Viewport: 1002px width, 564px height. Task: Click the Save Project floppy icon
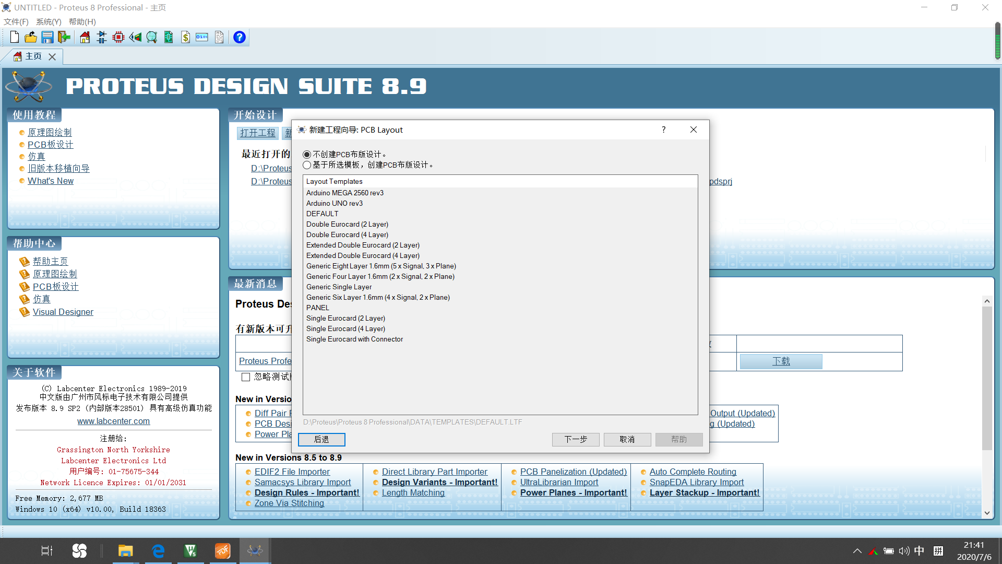pos(47,37)
